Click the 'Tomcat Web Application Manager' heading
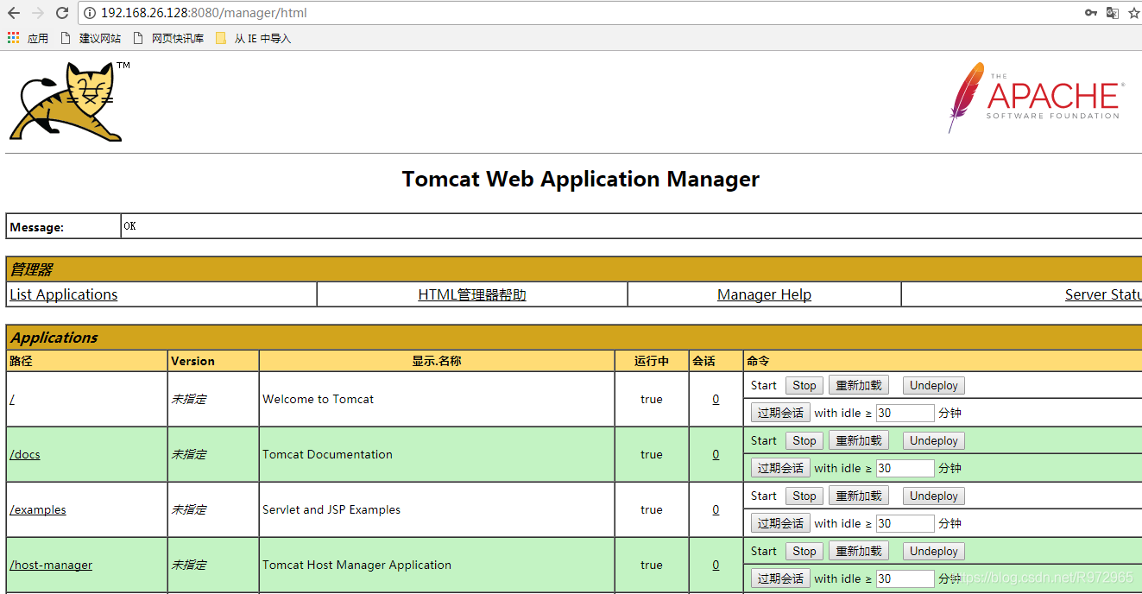The height and width of the screenshot is (594, 1142). pyautogui.click(x=581, y=179)
